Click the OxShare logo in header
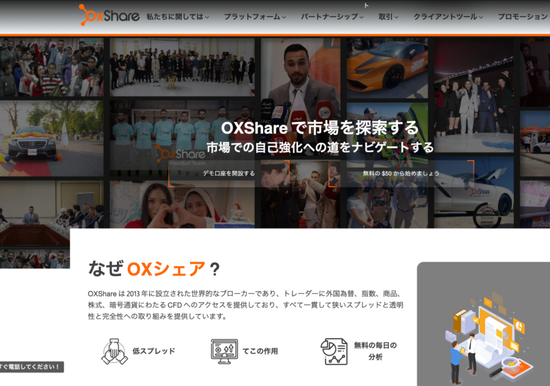Screen dimensions: 550x386 click(109, 15)
